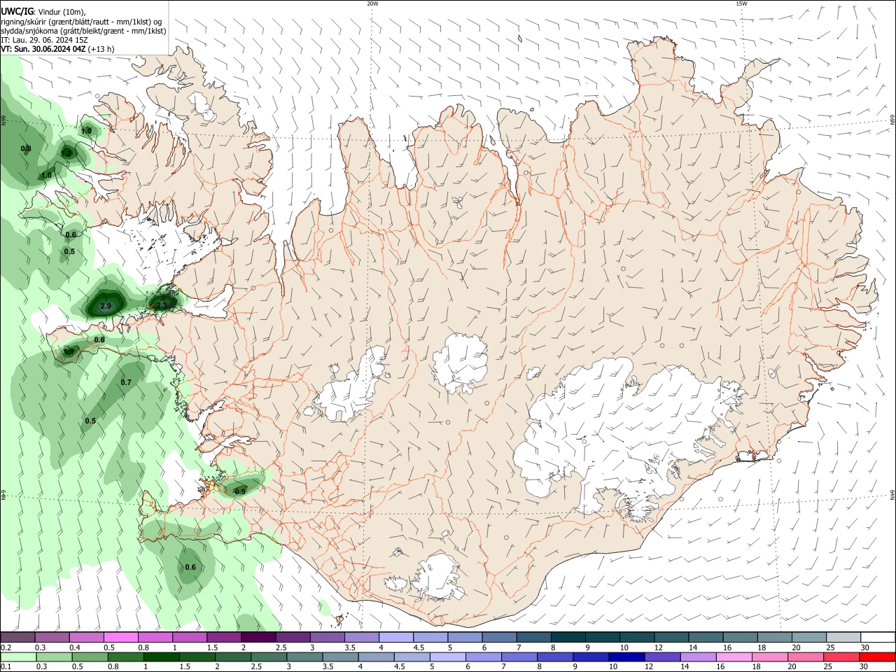Click the 0.8 precipitation value offshore northwest

click(26, 148)
